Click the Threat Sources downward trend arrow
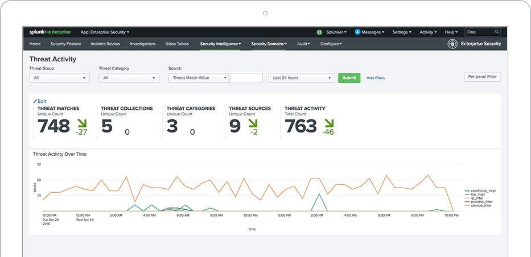 (253, 123)
